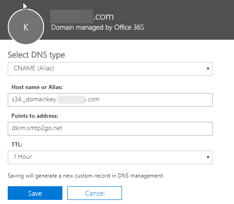Click the 'Points to address:' label
The image size is (234, 204).
[x=35, y=116]
